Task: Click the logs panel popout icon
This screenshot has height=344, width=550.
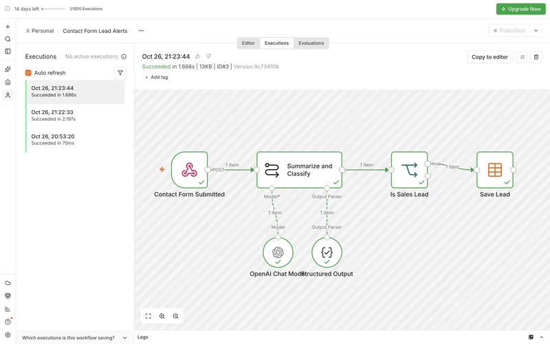Action: [x=531, y=337]
